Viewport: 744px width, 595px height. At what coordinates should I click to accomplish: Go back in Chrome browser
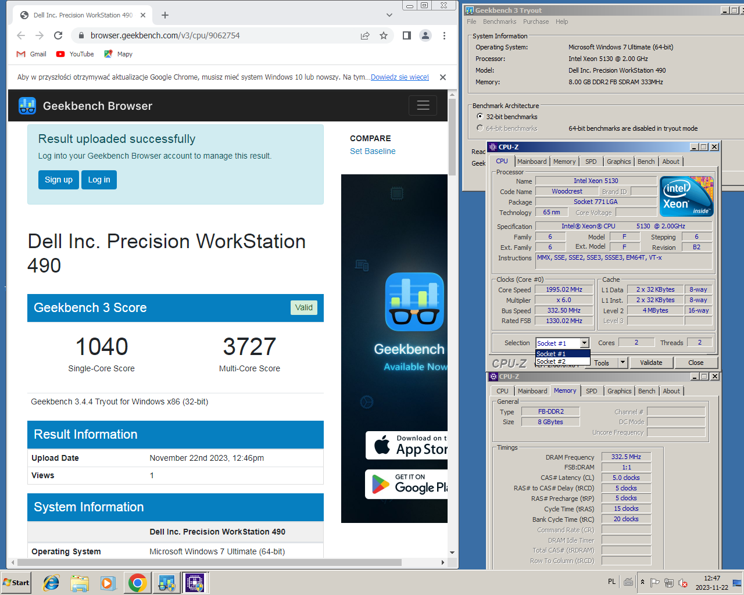[21, 35]
